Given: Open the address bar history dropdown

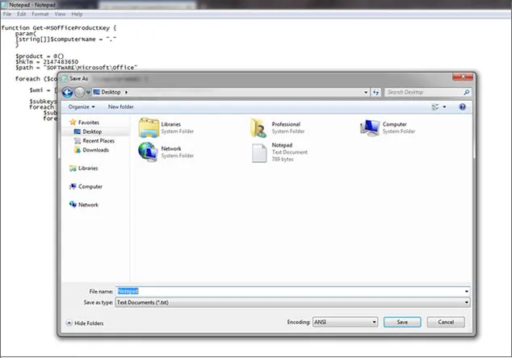Looking at the screenshot, I should (366, 92).
